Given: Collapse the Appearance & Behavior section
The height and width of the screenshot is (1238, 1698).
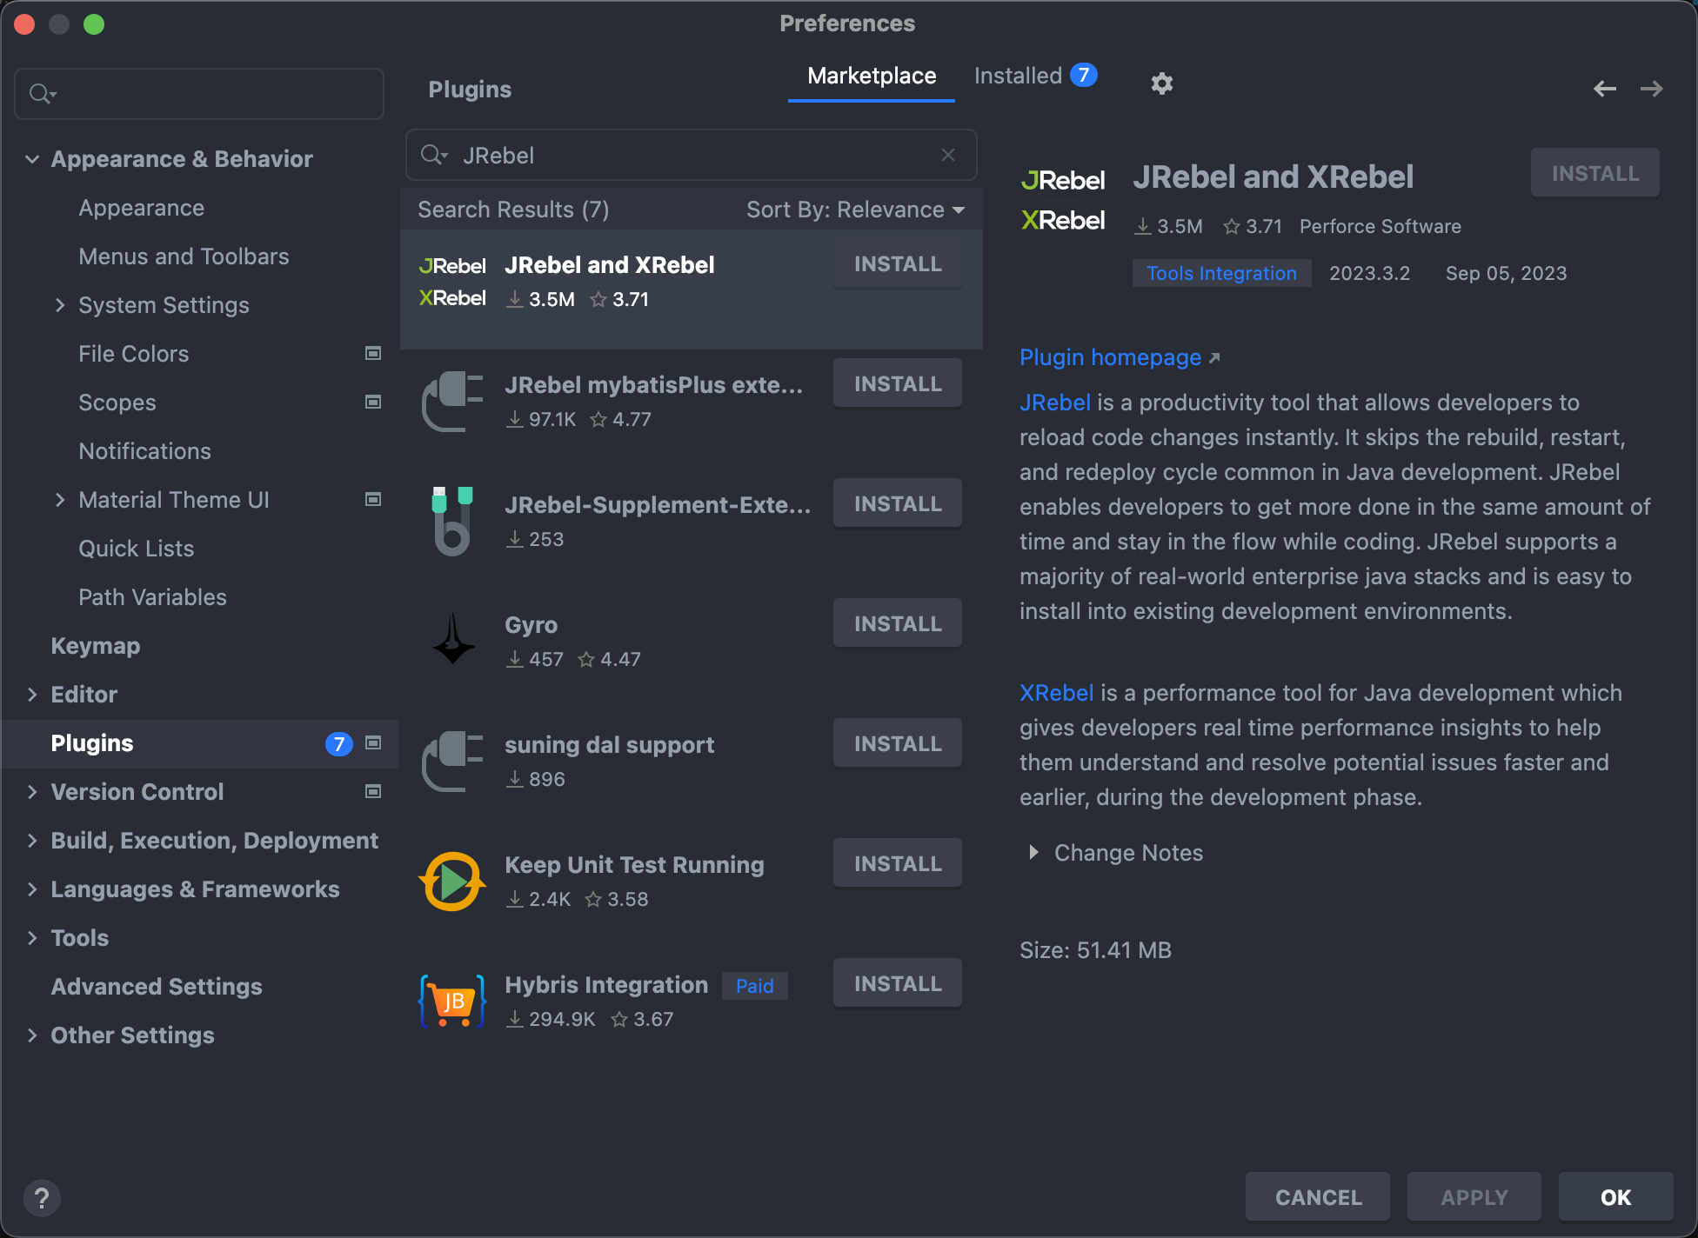Looking at the screenshot, I should click(x=32, y=159).
